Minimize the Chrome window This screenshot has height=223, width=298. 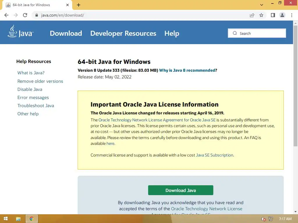coord(272,3)
